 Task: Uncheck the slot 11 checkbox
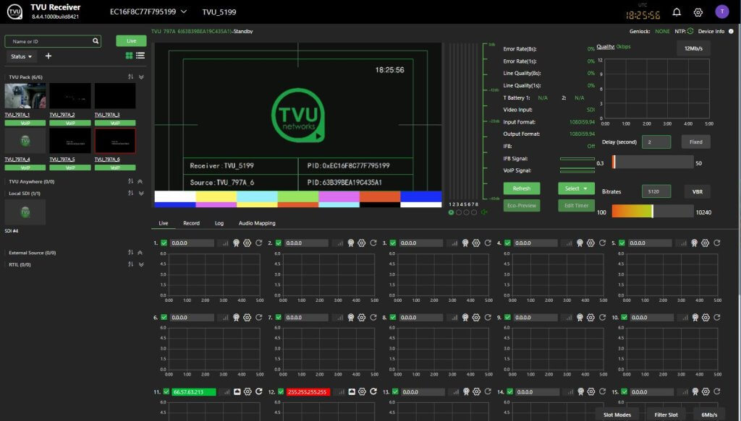[x=166, y=392]
